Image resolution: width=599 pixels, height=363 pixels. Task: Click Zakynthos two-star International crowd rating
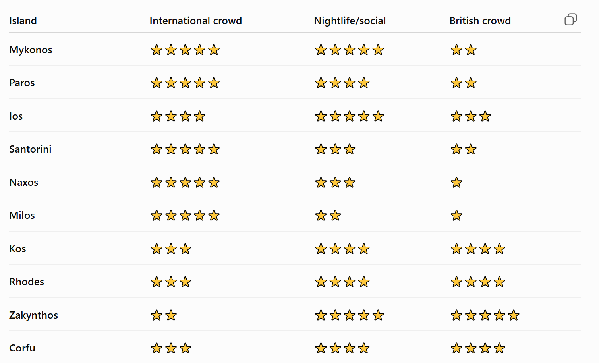click(x=164, y=315)
